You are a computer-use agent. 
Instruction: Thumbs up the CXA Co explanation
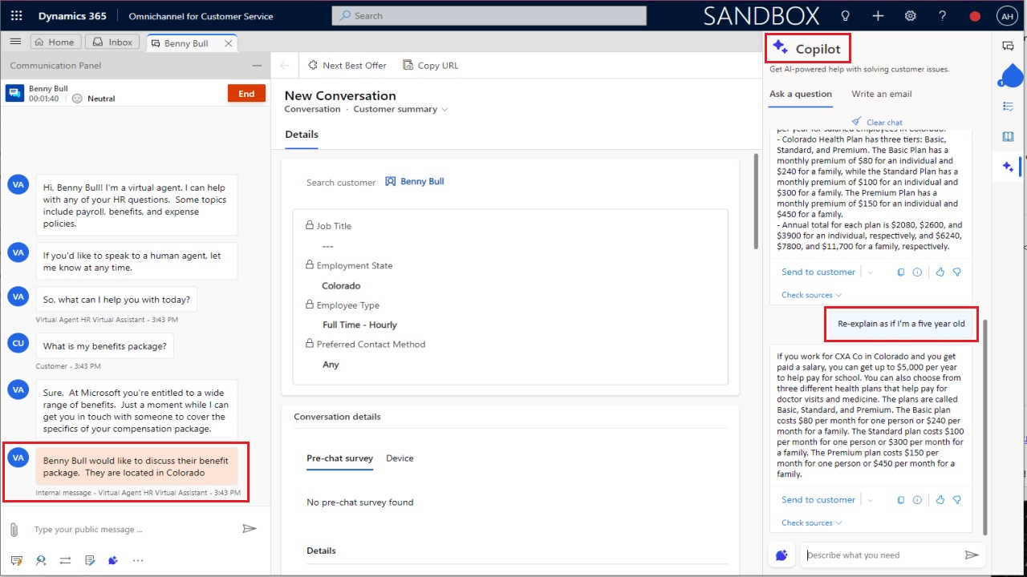(940, 500)
